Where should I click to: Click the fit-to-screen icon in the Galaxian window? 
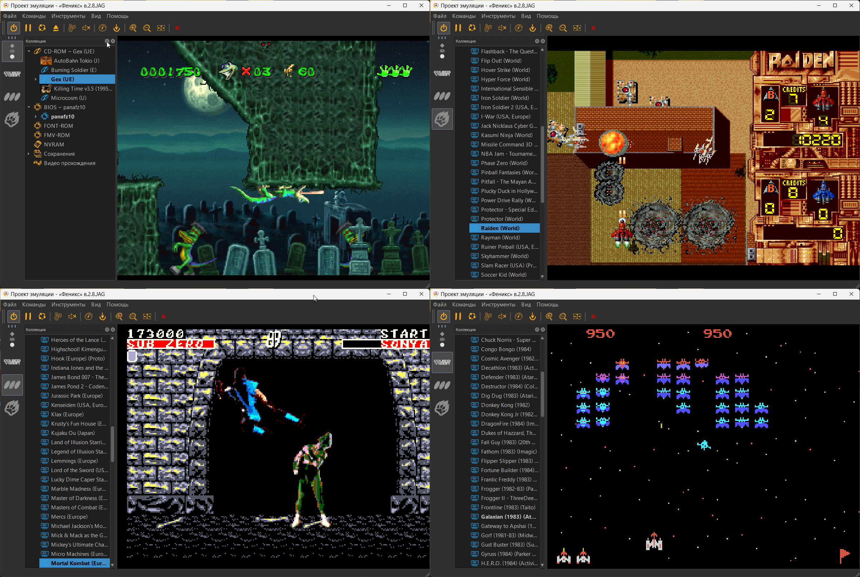(577, 316)
